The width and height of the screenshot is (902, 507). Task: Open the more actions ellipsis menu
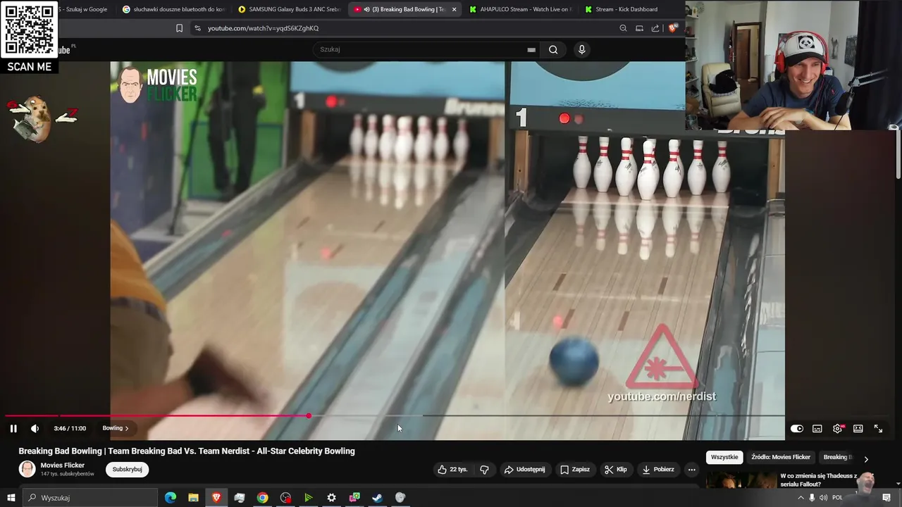click(x=691, y=470)
